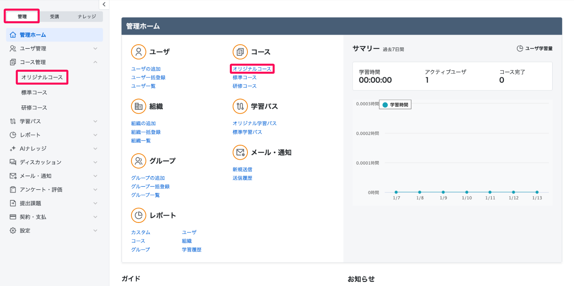Viewport: 574px width, 286px height.
Task: Click the コース管理 document icon in sidebar
Action: [13, 62]
